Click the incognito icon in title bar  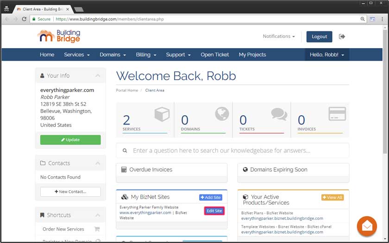[x=6, y=9]
